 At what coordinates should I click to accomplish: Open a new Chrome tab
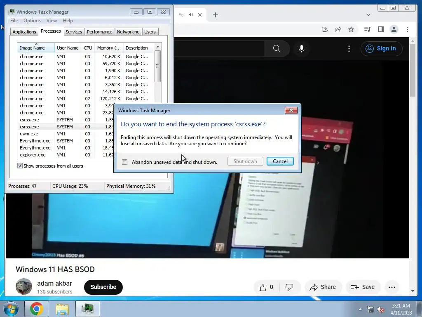[x=215, y=15]
